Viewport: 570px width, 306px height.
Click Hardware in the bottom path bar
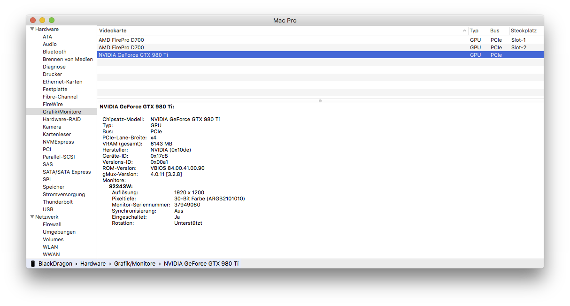coord(93,264)
